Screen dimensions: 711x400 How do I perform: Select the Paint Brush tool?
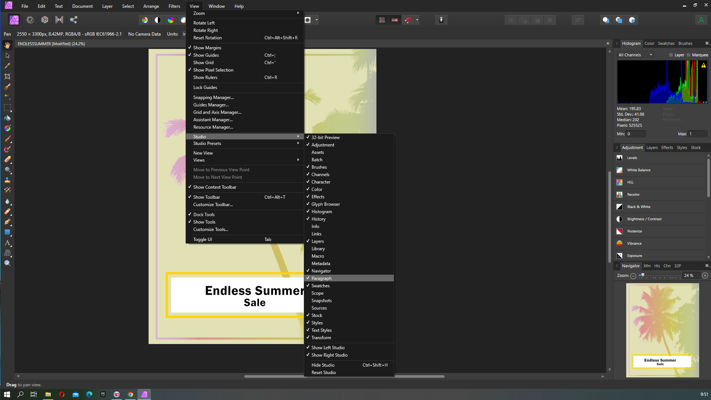pos(7,139)
